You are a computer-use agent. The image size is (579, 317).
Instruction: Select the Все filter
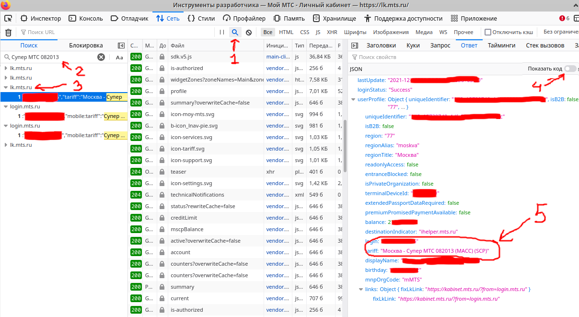click(x=268, y=32)
